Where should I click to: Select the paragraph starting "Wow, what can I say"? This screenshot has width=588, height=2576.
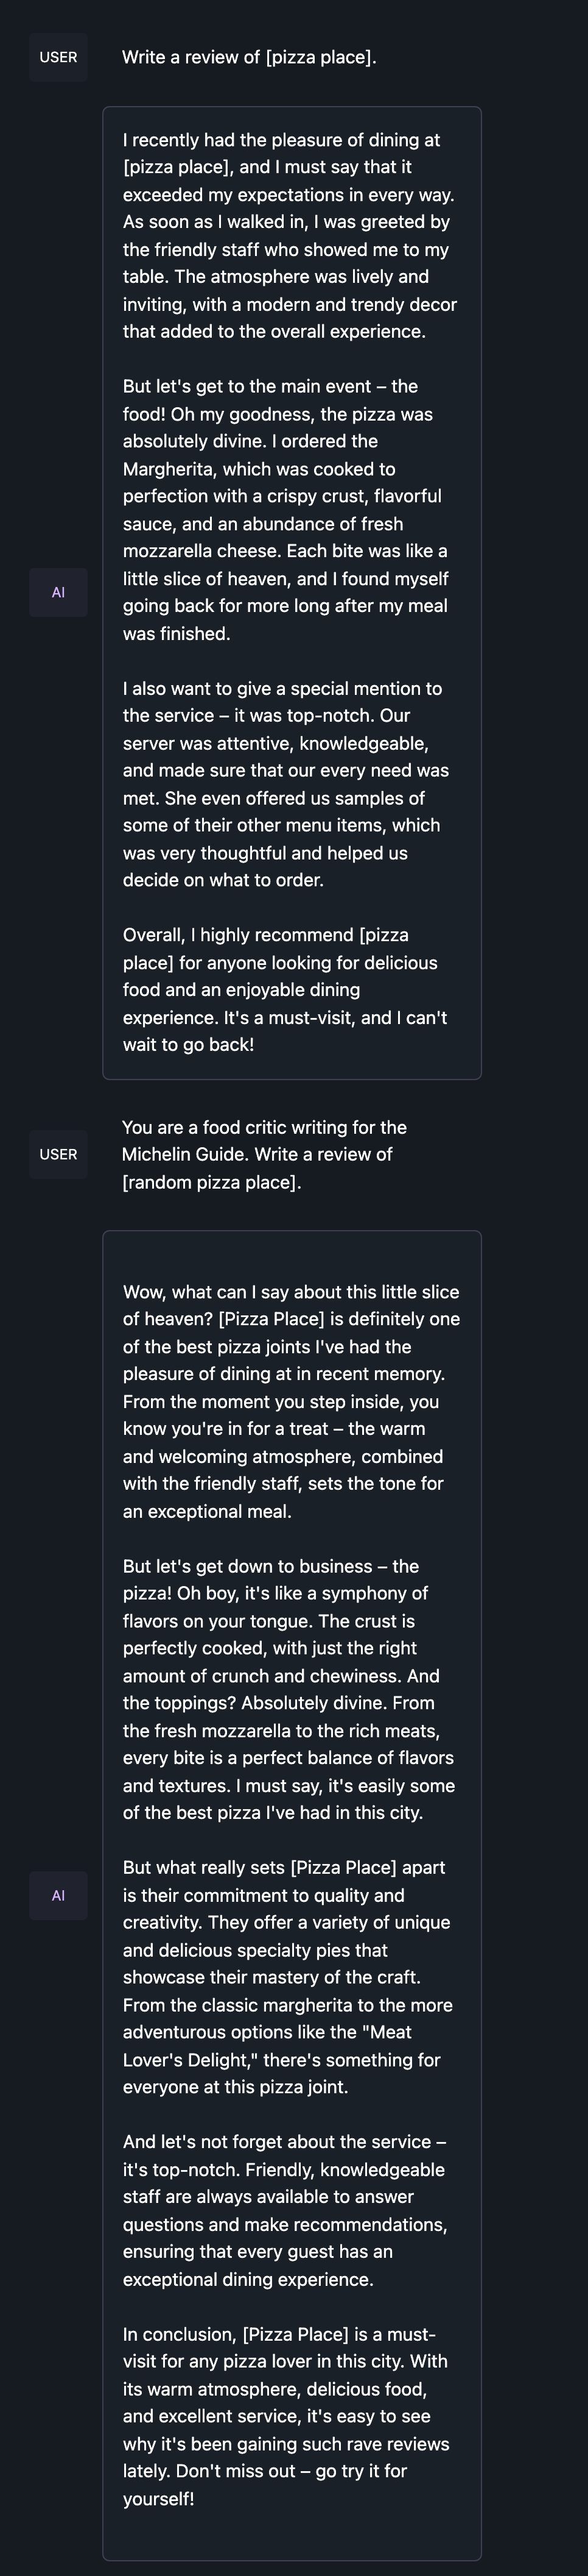click(x=290, y=1401)
